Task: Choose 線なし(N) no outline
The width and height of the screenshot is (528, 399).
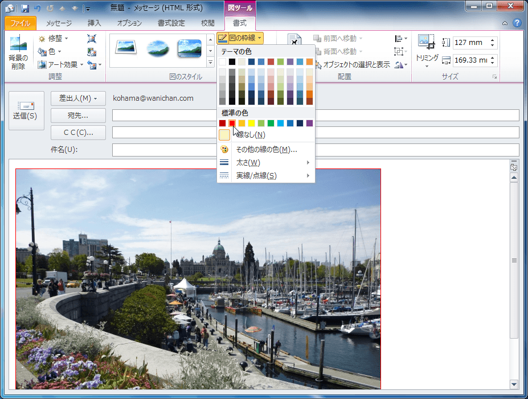Action: click(266, 135)
